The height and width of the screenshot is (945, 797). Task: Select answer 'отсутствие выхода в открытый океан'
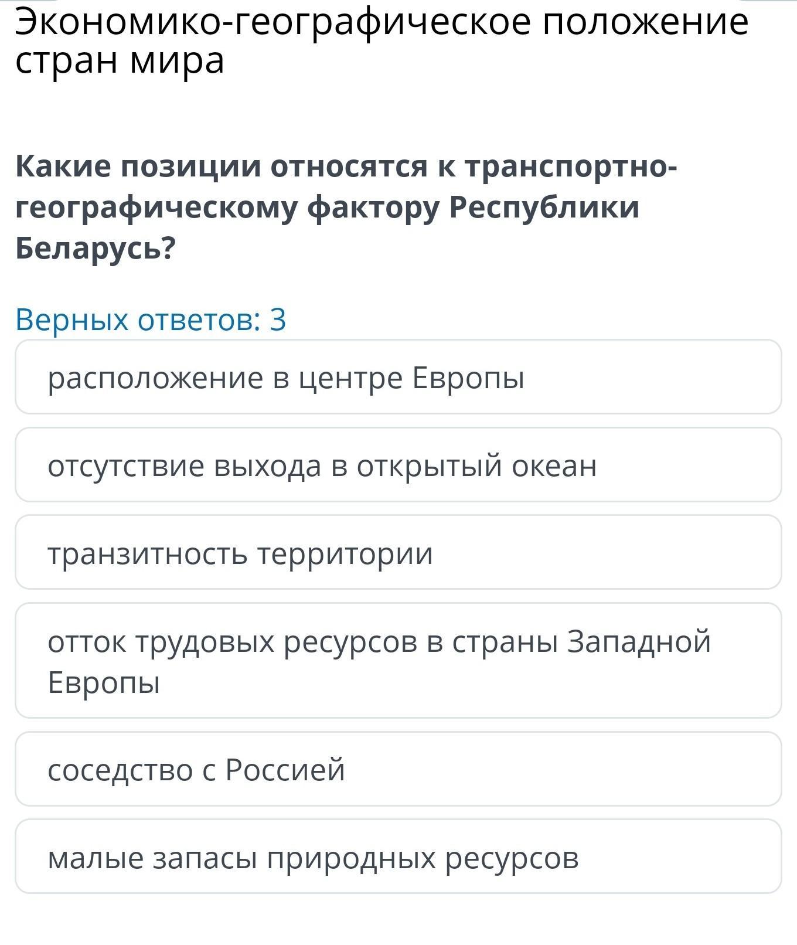click(x=398, y=465)
